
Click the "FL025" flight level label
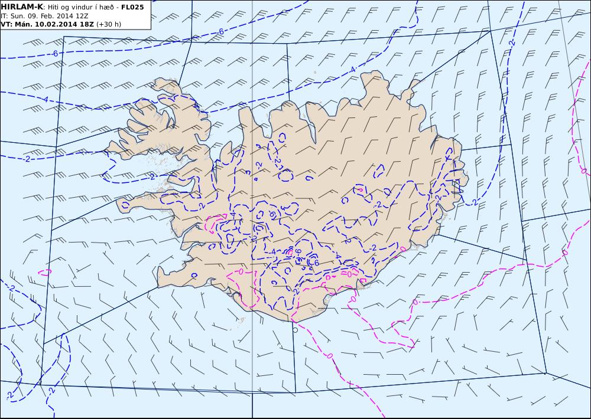[x=132, y=7]
